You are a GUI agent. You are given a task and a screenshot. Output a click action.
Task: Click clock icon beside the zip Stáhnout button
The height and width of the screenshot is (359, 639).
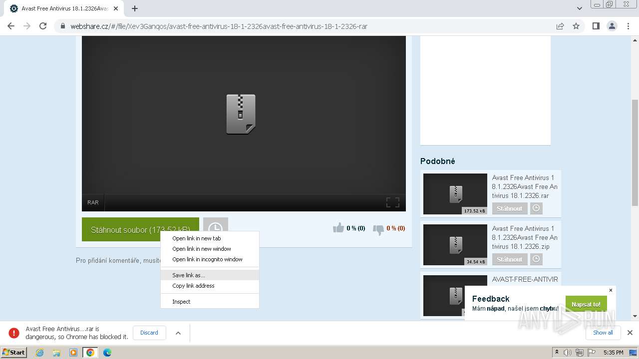click(x=536, y=259)
